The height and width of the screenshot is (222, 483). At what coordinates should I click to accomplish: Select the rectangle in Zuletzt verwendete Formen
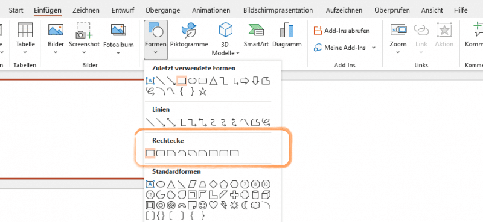pos(182,81)
